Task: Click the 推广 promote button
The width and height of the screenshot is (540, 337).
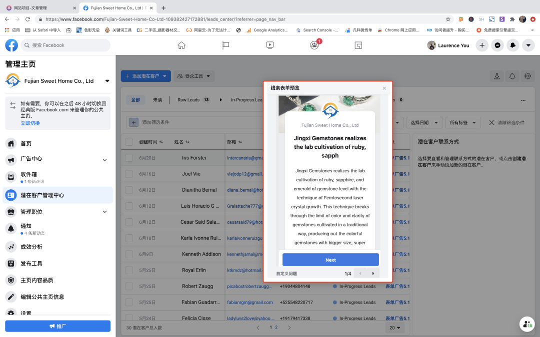Action: (x=58, y=326)
